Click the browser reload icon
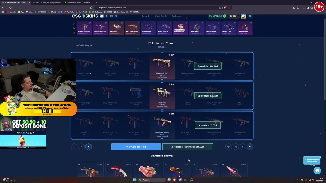Screen dimensions: 326x183 pos(10,8)
